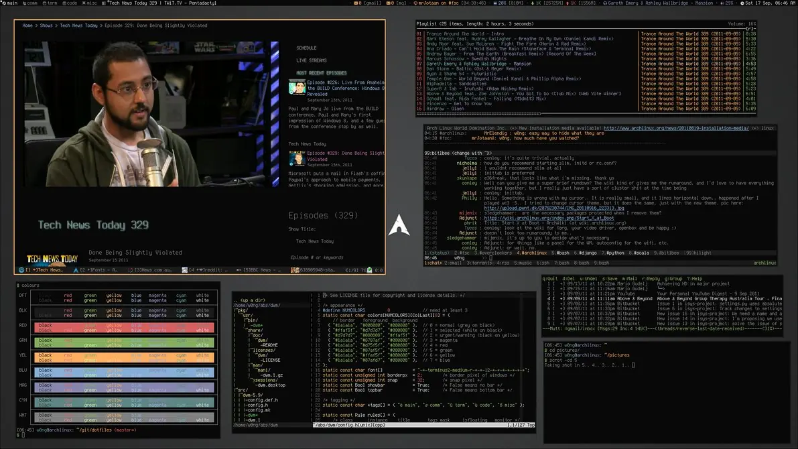Click the BBC News tab favicon
Viewport: 798px width, 449px height.
point(239,270)
